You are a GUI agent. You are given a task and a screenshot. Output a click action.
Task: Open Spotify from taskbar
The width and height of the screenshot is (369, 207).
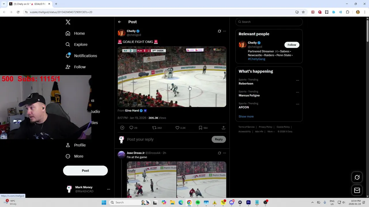click(x=198, y=202)
